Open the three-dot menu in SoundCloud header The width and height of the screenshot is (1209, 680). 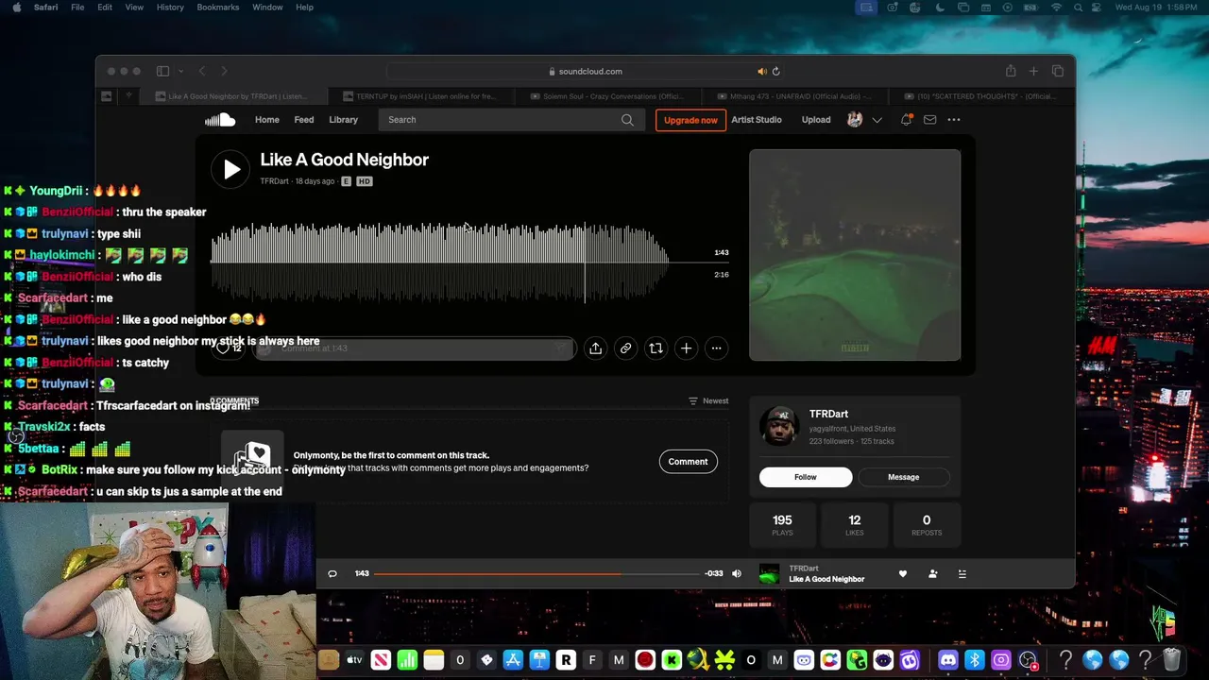(954, 120)
